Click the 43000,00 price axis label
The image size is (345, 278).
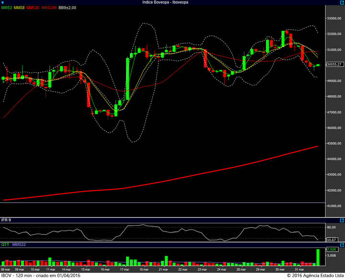[x=334, y=175]
